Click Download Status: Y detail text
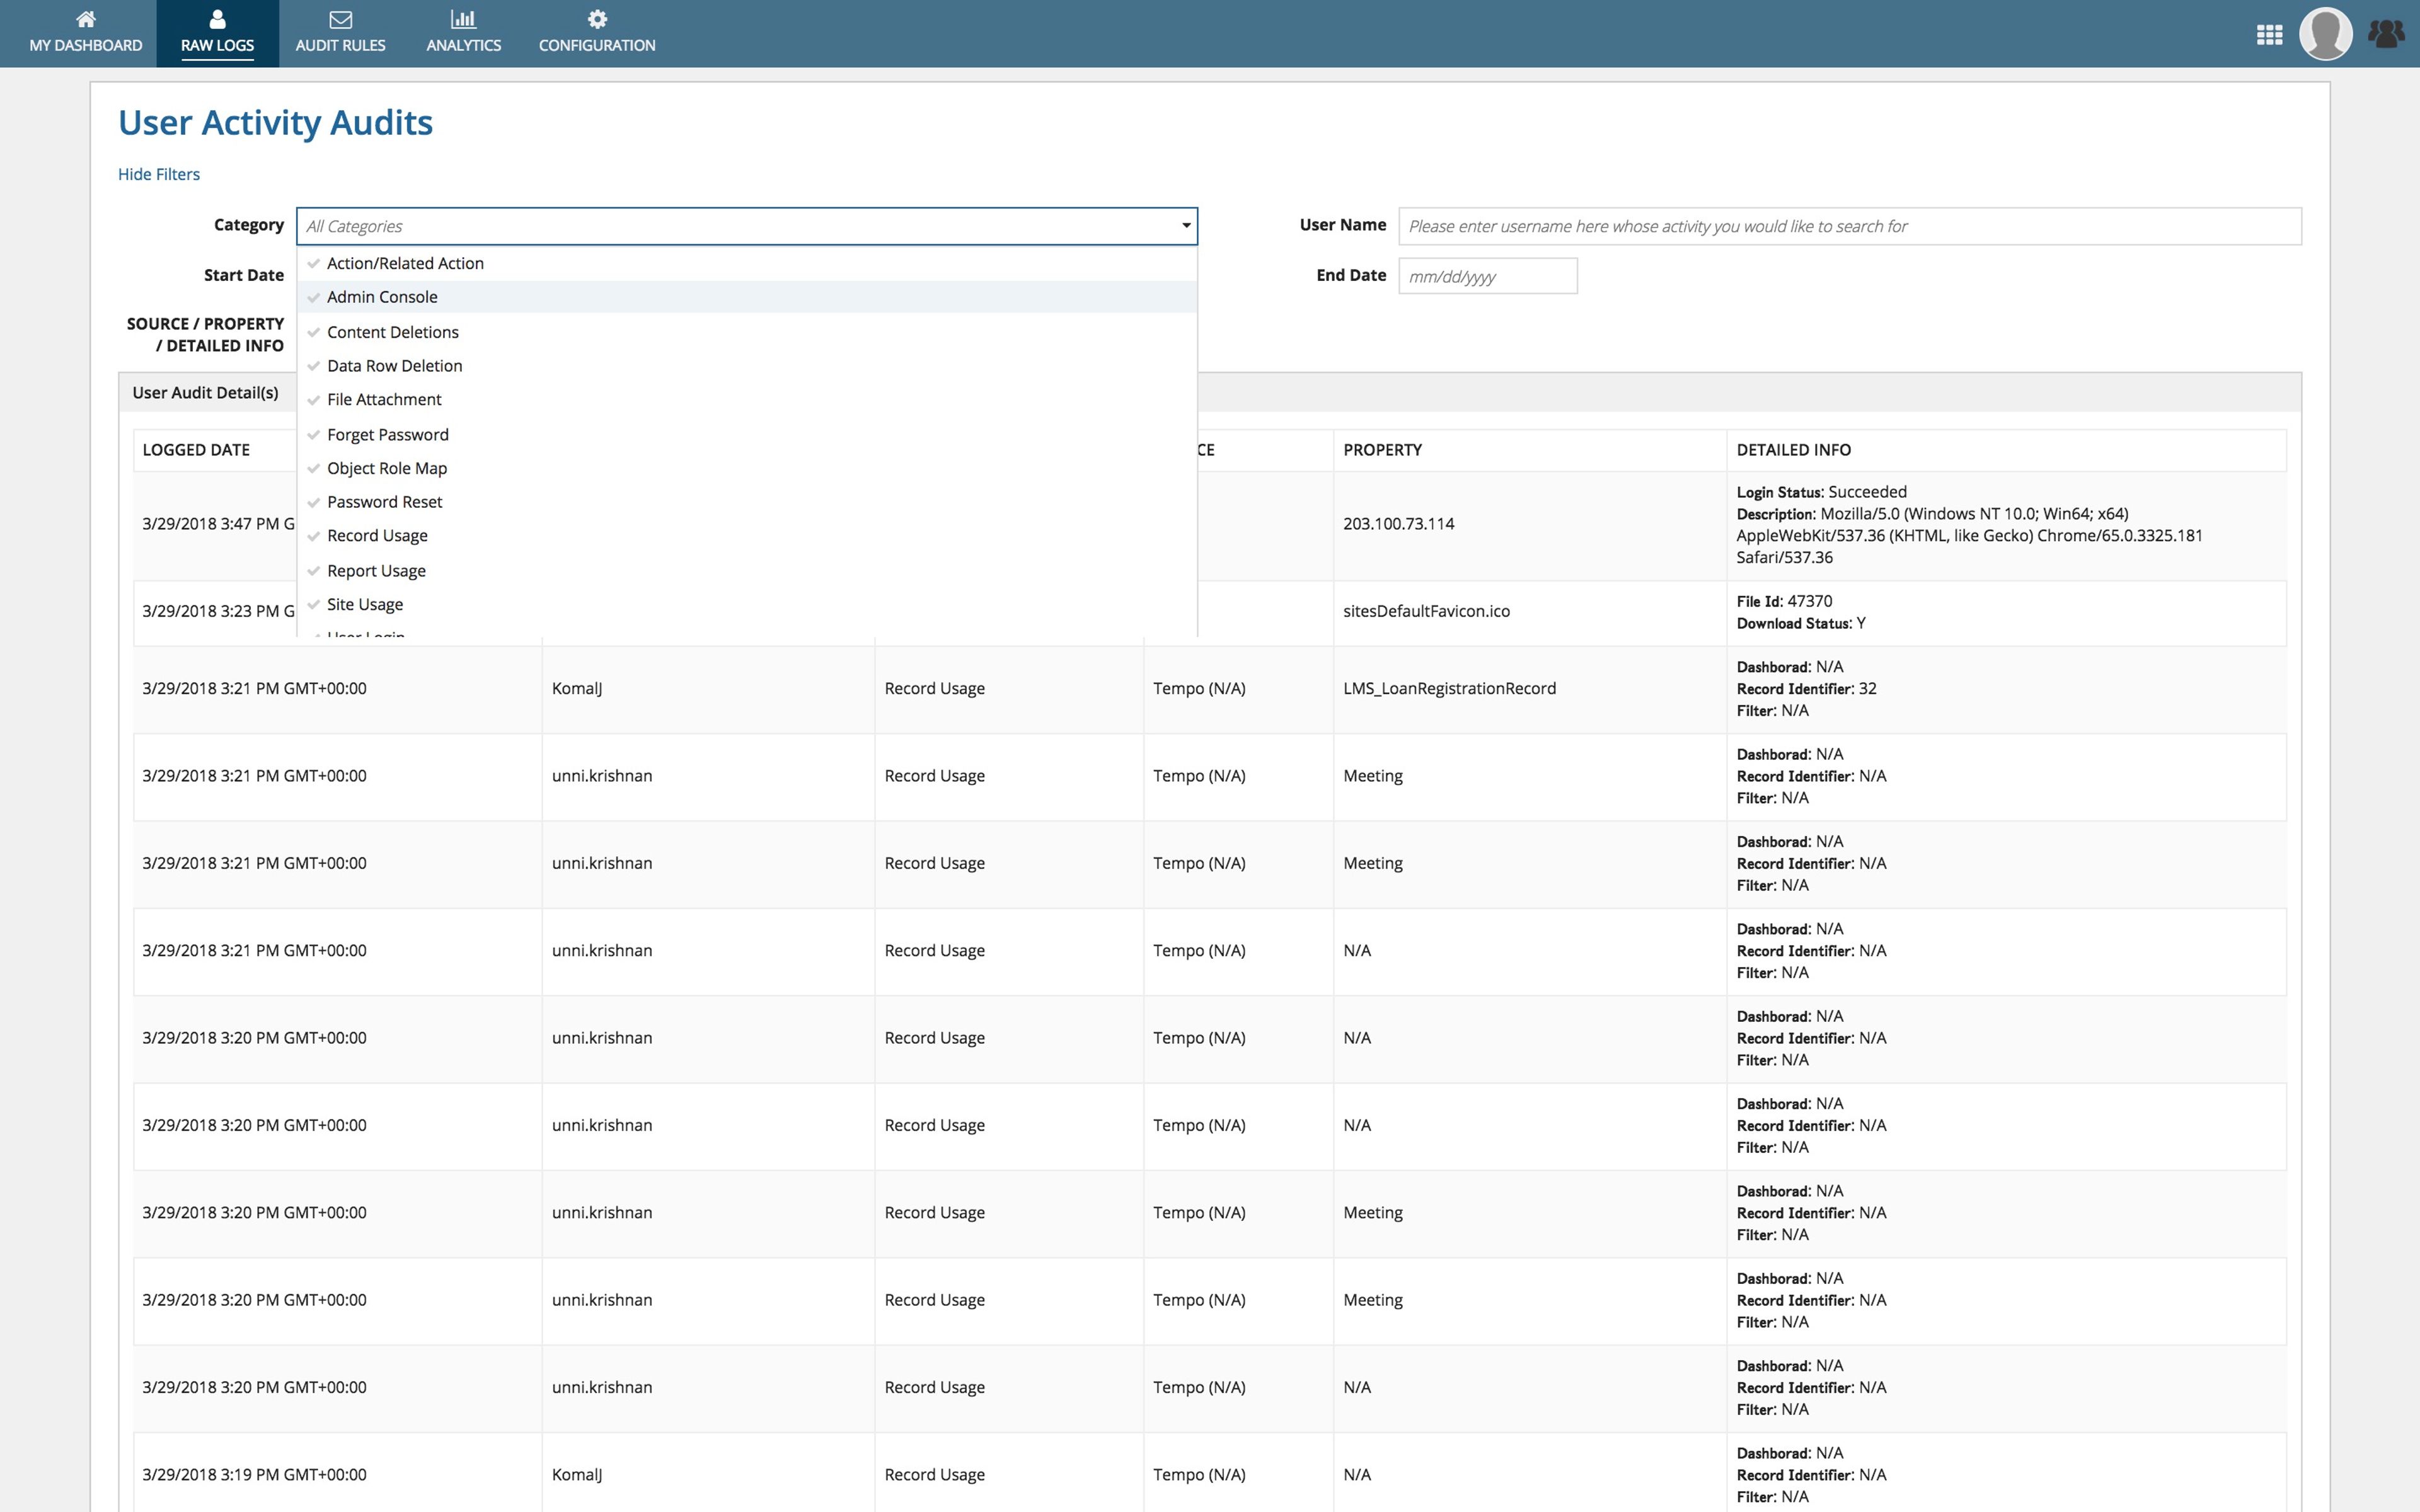2420x1512 pixels. click(x=1801, y=623)
